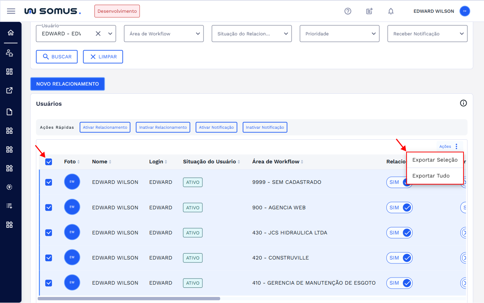Viewport: 484px width, 303px height.
Task: Click the Ações three-dot menu icon
Action: (456, 146)
